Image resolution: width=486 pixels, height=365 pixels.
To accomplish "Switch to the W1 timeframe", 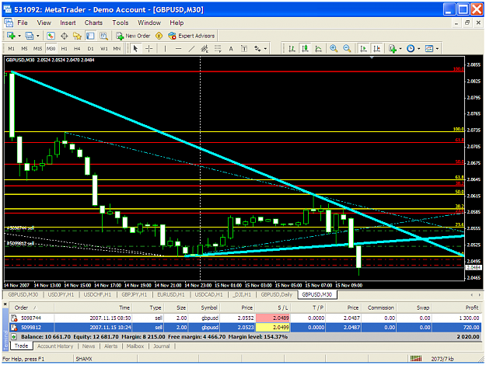I will pos(104,49).
